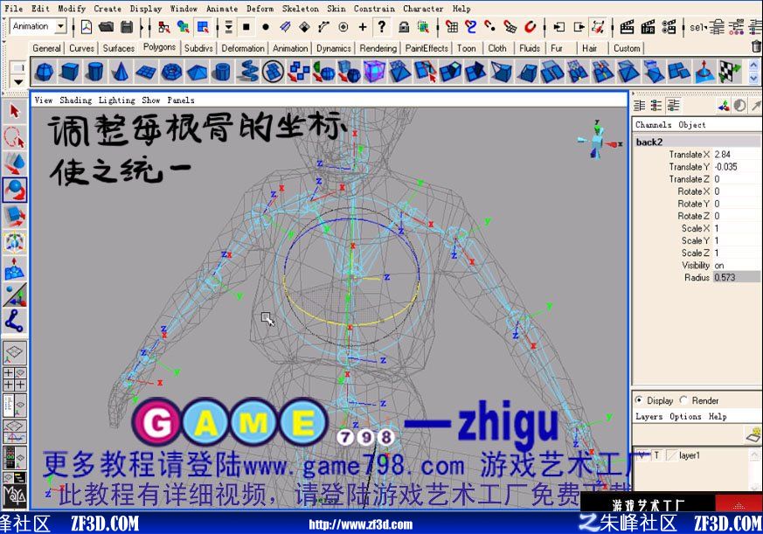Toggle snap to grids
Screen dimensions: 763x534
coord(452,27)
